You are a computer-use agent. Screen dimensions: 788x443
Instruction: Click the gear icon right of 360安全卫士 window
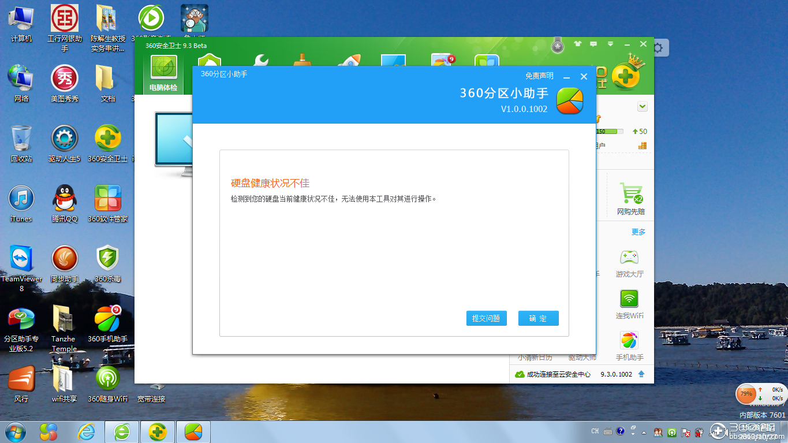pyautogui.click(x=658, y=47)
